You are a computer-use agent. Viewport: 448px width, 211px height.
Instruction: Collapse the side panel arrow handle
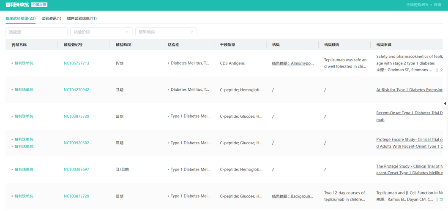click(x=445, y=103)
